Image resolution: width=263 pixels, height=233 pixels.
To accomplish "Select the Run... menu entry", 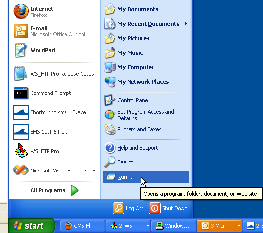I will (146, 177).
